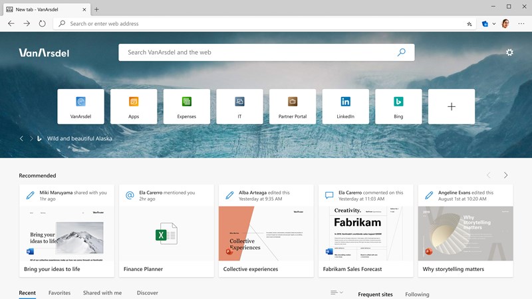The width and height of the screenshot is (532, 299).
Task: Switch to the Discover tab
Action: coord(147,293)
